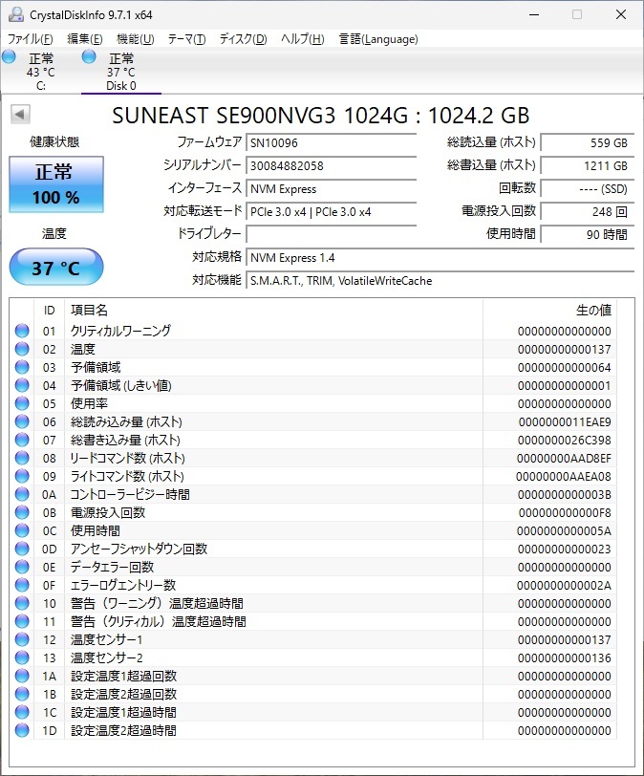The width and height of the screenshot is (644, 776).
Task: Select the status orb of row 07 総書き込み量
Action: pyautogui.click(x=22, y=440)
